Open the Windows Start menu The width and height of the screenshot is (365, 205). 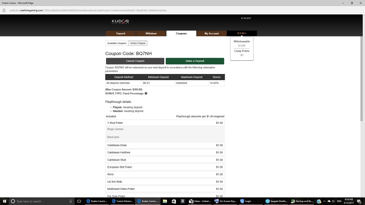coord(4,201)
